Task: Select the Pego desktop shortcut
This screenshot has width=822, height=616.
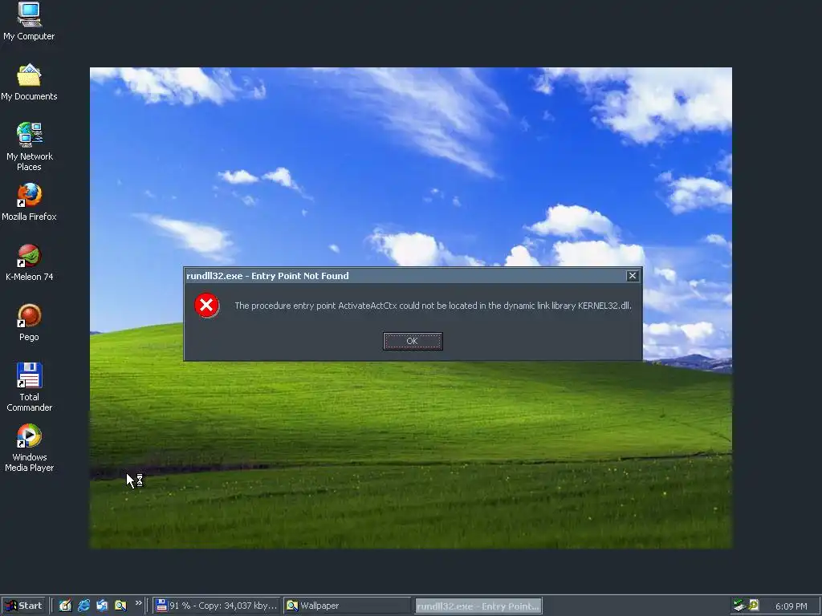Action: pyautogui.click(x=29, y=322)
